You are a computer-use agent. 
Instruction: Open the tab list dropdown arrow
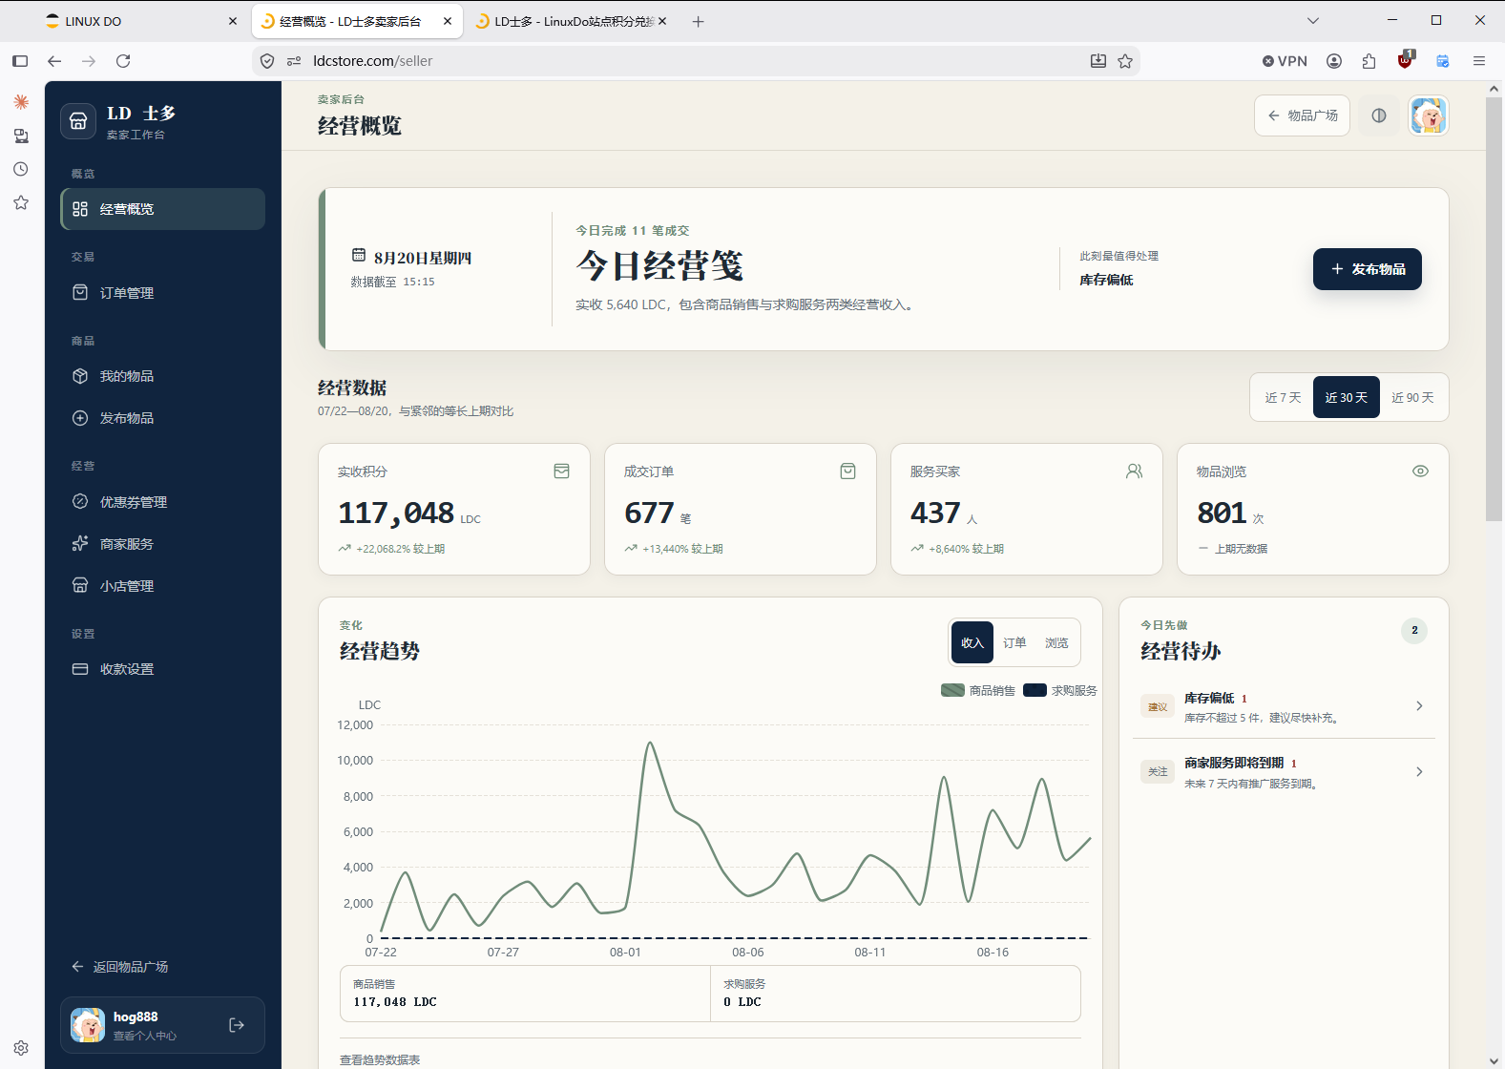point(1313,21)
